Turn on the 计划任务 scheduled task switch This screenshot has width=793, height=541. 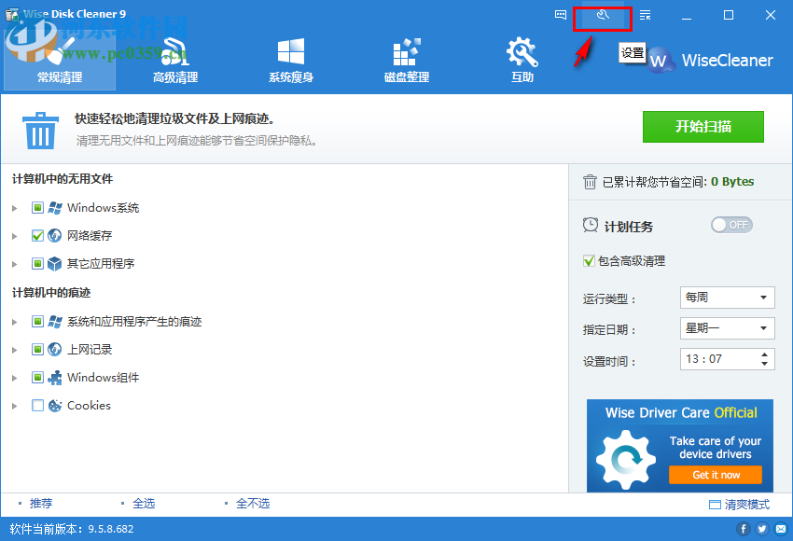(730, 225)
